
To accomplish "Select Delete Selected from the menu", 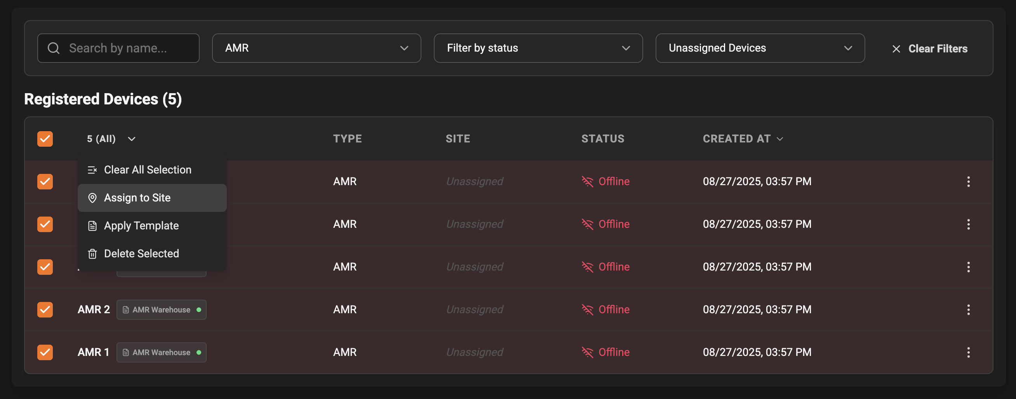I will [141, 253].
